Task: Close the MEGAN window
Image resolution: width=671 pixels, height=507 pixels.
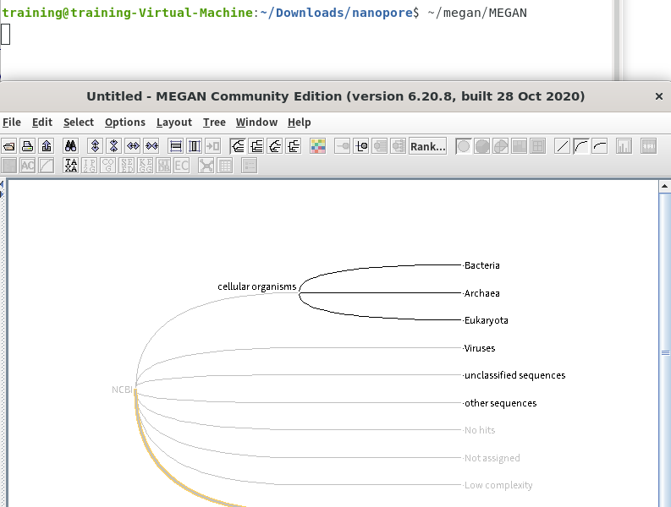Action: tap(659, 96)
